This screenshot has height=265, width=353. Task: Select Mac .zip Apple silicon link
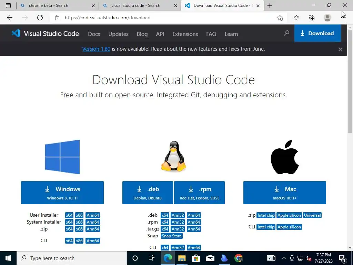(x=289, y=215)
